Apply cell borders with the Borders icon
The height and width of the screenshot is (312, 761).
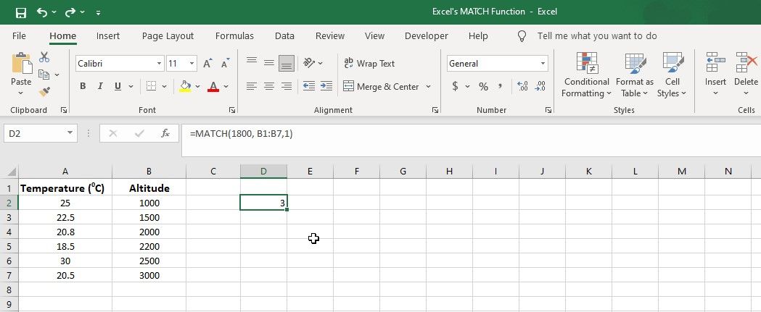(151, 86)
